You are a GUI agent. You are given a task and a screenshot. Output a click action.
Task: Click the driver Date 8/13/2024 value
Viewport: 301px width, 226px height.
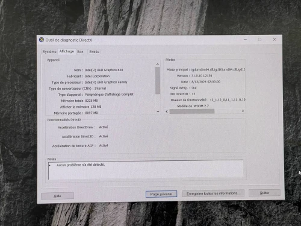click(206, 82)
